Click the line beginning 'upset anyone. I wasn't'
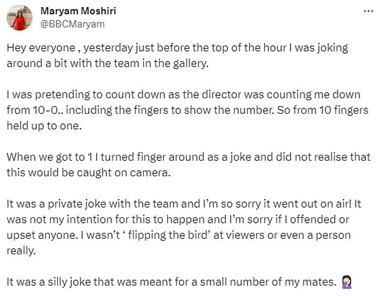378x296 pixels. tap(179, 235)
